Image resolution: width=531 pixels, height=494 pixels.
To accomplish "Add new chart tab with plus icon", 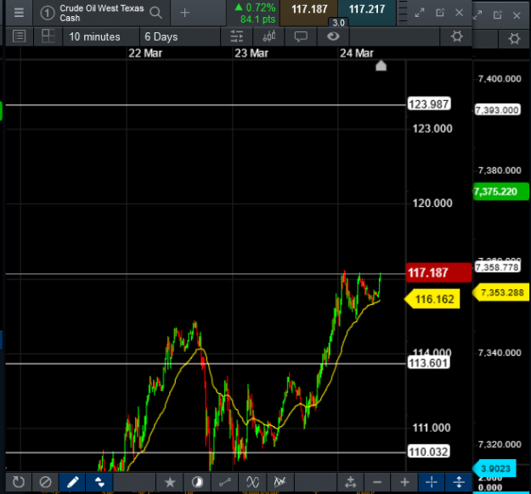I will point(185,13).
